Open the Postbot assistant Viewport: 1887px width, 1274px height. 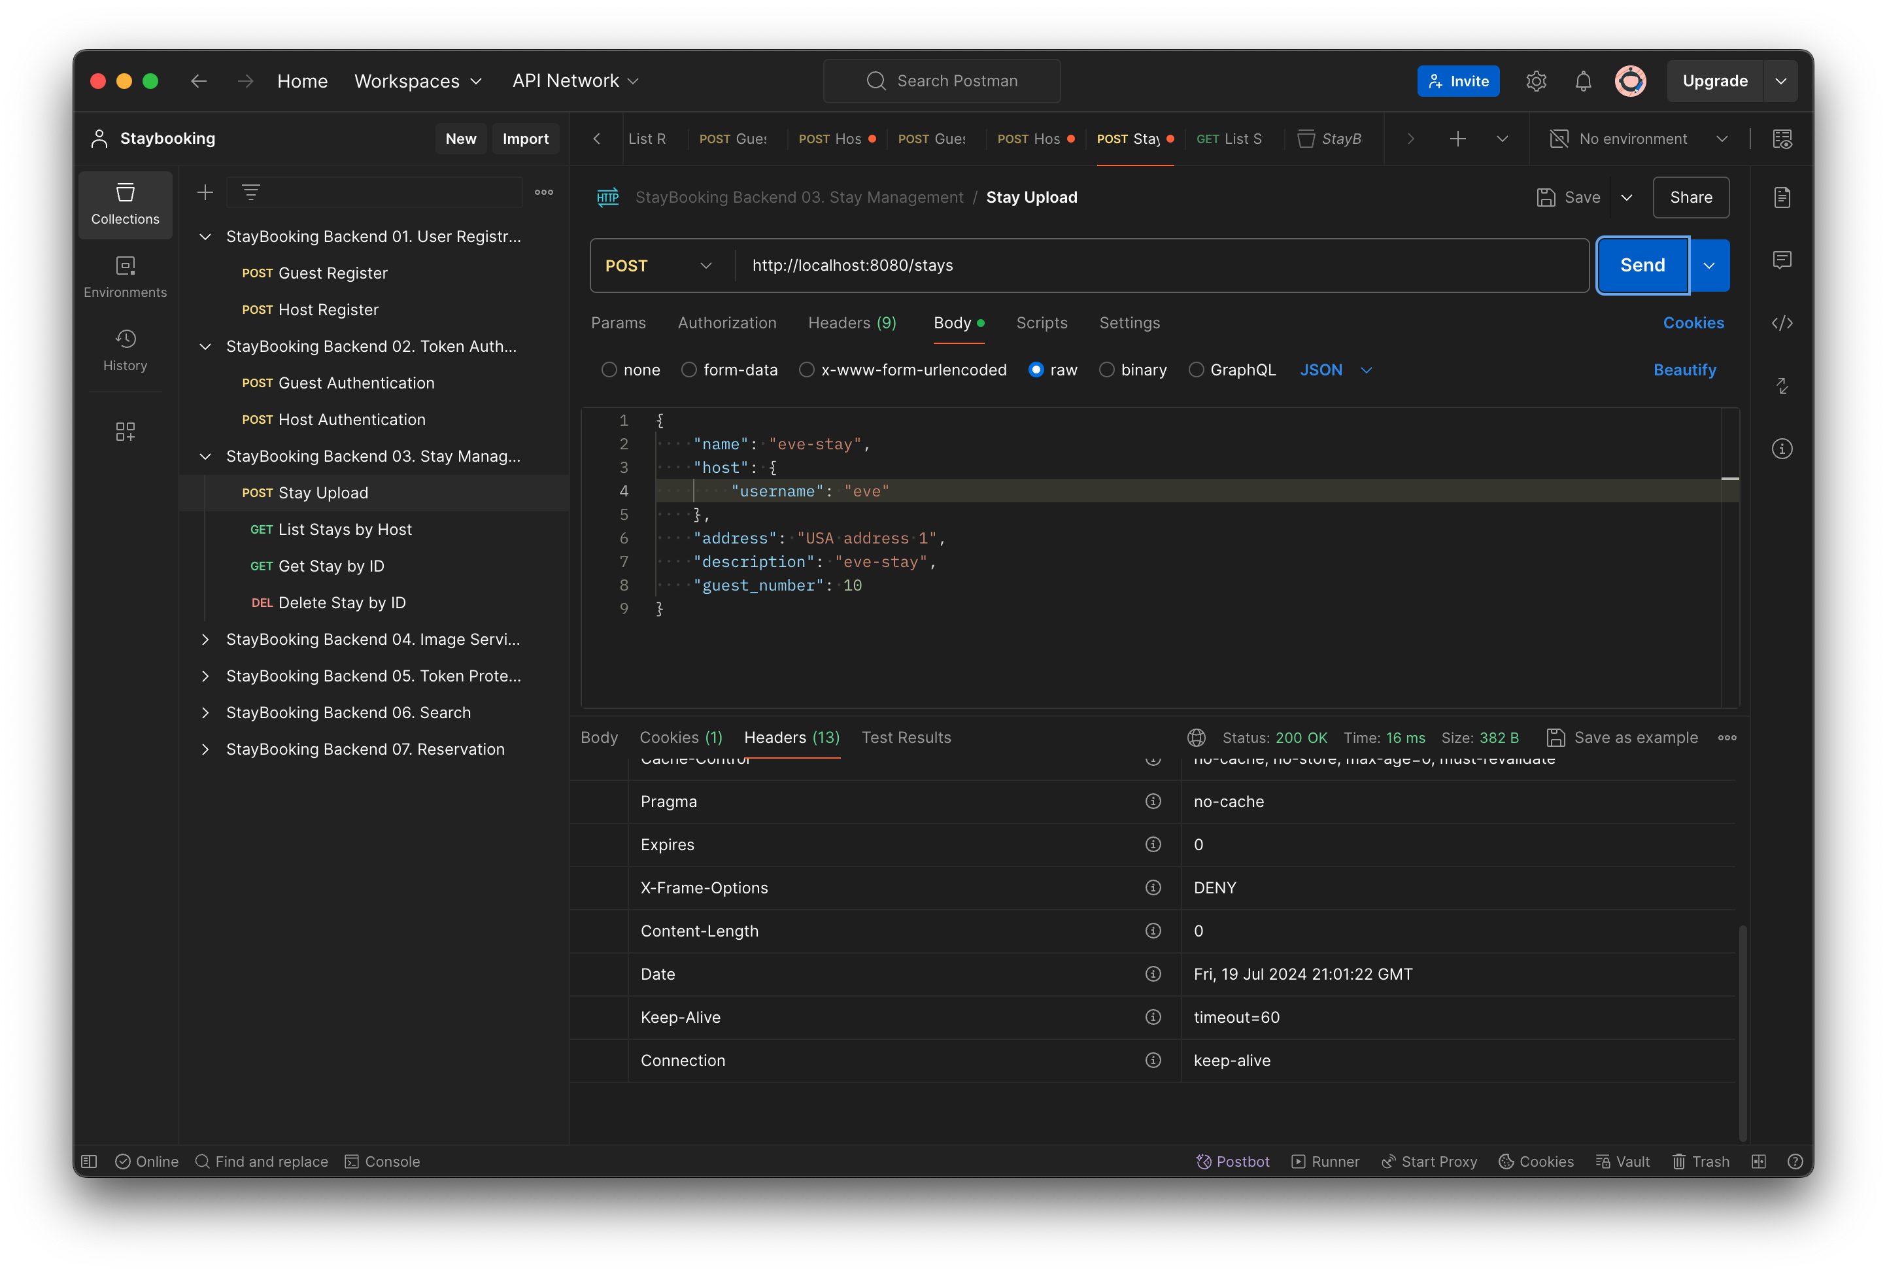click(x=1232, y=1161)
